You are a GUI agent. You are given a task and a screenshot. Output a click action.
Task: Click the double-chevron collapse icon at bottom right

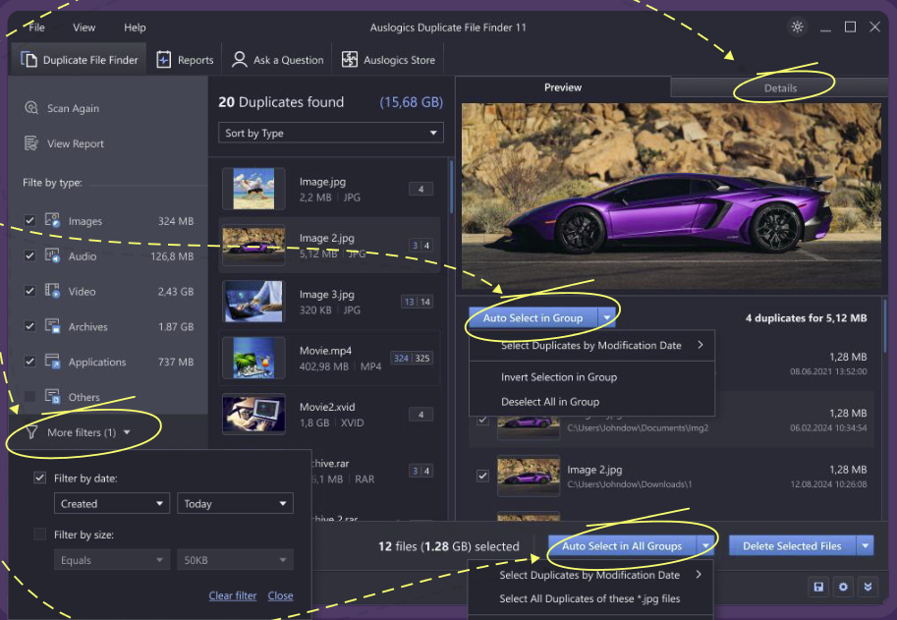[869, 587]
